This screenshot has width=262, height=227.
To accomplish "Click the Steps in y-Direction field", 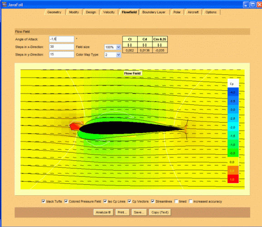I will click(62, 54).
